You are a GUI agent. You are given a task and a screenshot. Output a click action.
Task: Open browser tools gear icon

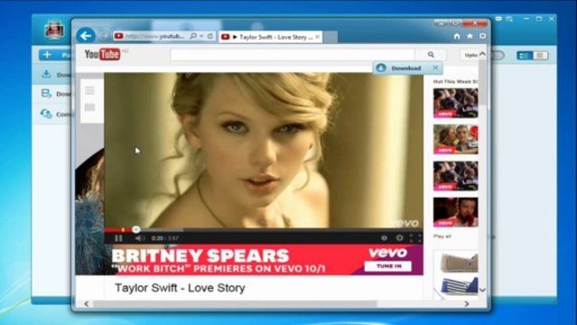click(x=482, y=36)
